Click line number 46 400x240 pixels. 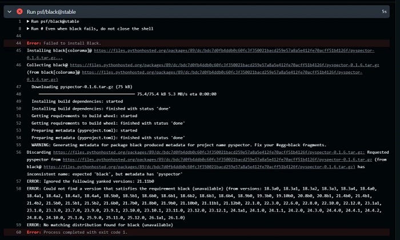(x=19, y=65)
